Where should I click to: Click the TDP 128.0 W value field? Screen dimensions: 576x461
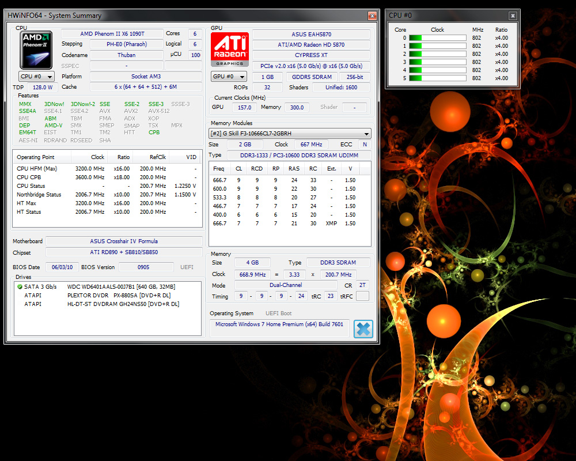pos(43,88)
